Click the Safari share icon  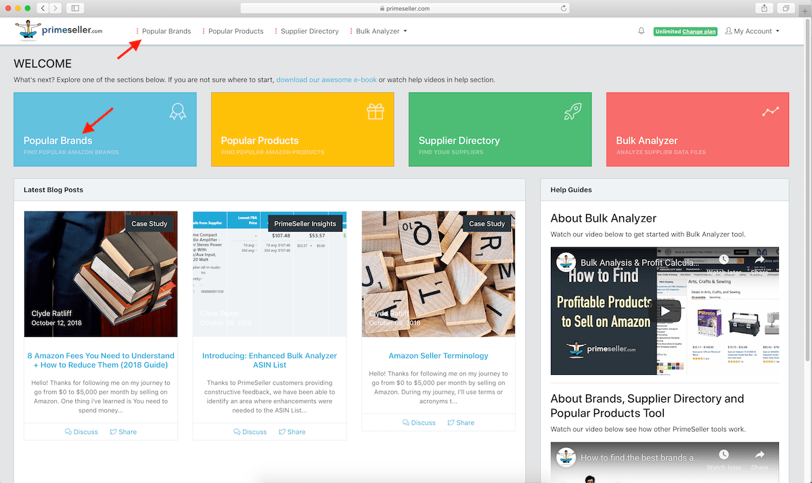point(764,8)
